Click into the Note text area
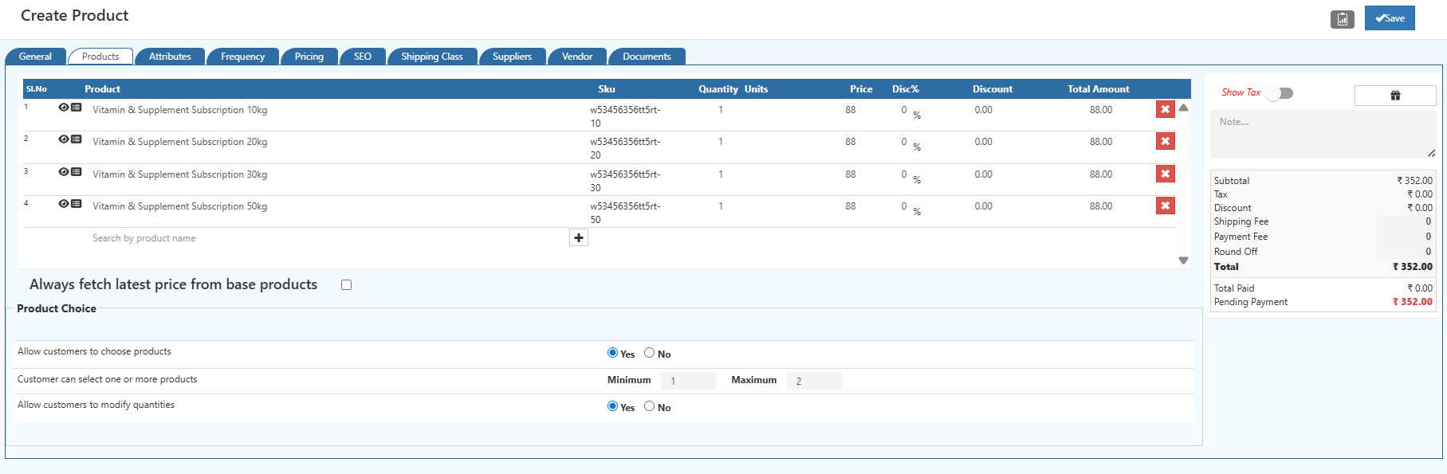The image size is (1447, 474). [1323, 134]
